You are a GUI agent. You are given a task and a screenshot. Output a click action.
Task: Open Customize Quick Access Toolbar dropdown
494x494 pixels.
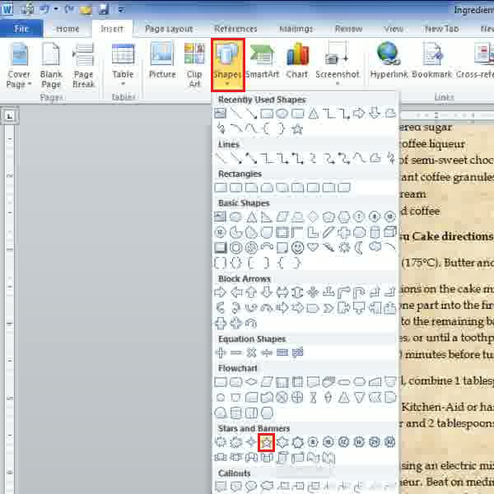tap(121, 10)
